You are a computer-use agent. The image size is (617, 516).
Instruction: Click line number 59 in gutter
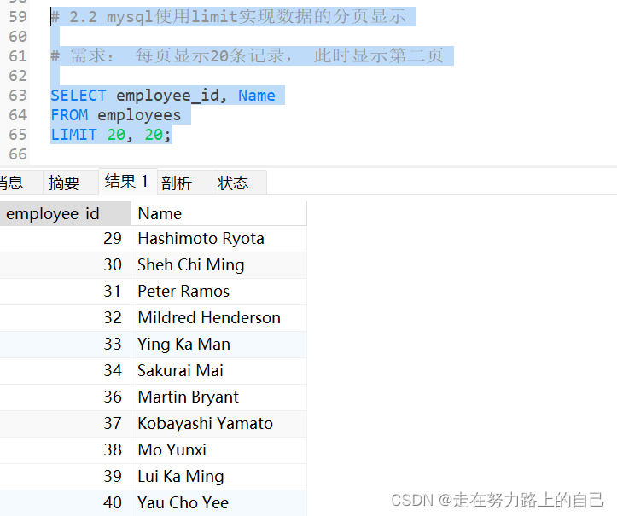tap(18, 17)
